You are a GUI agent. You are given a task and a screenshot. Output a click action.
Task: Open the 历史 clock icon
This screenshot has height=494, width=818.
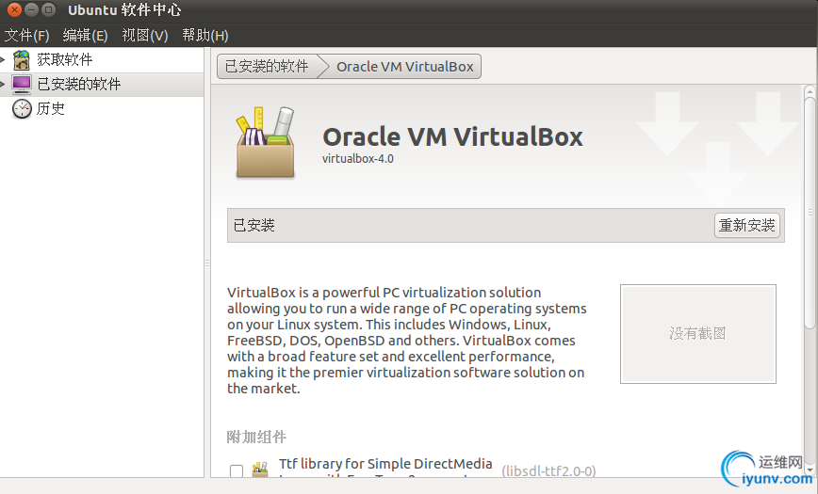tap(22, 108)
